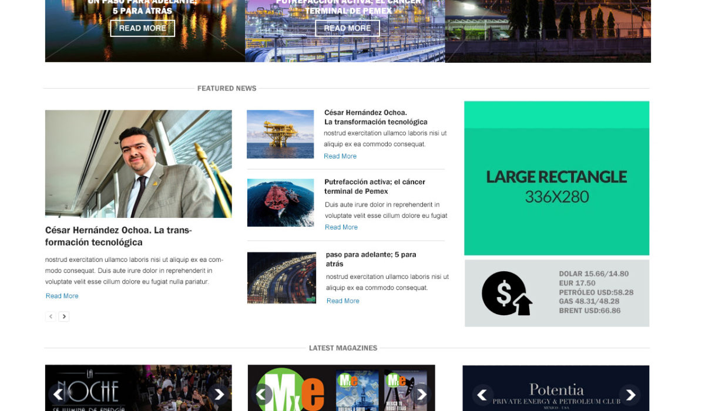Open headline 'César Hernández Ochoa' under large photo

pyautogui.click(x=119, y=236)
